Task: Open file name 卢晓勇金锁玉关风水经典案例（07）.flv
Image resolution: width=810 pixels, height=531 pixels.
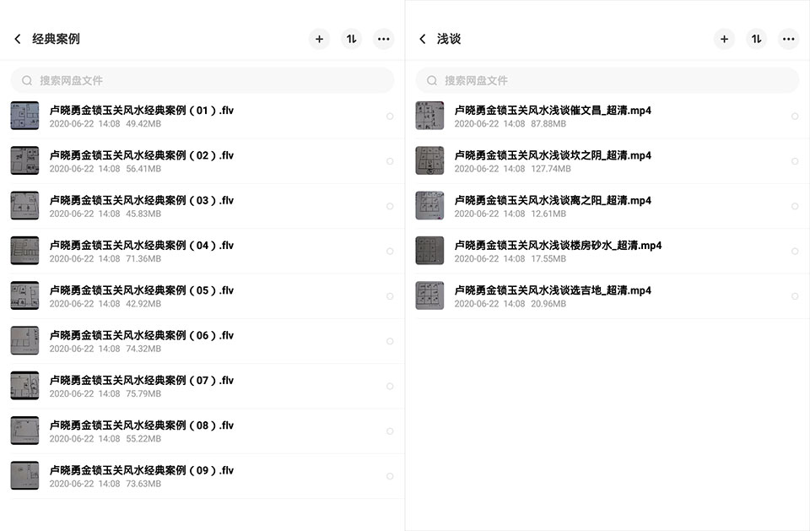Action: point(142,380)
